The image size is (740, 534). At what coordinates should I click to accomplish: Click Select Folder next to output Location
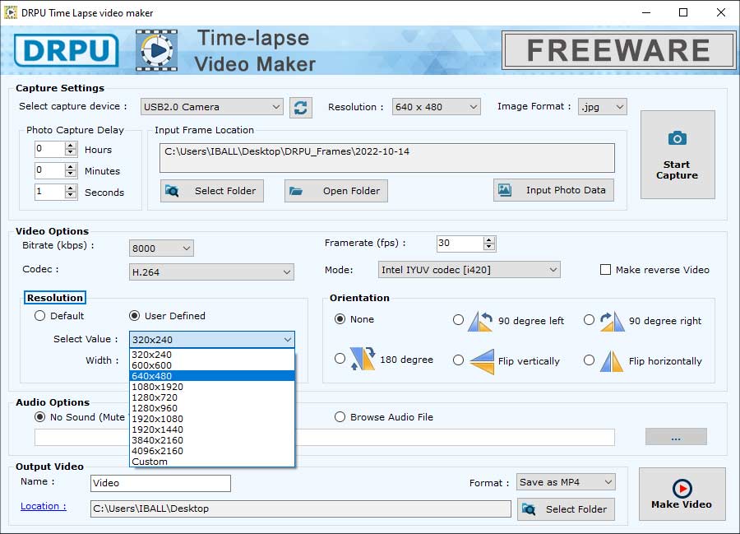(566, 509)
